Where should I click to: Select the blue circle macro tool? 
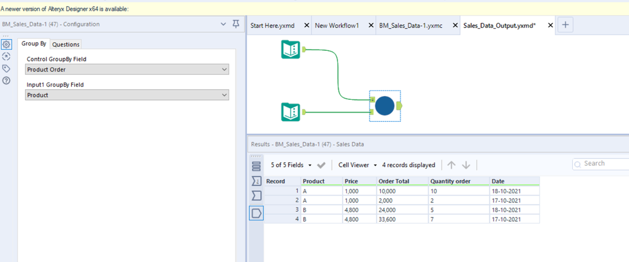point(385,106)
